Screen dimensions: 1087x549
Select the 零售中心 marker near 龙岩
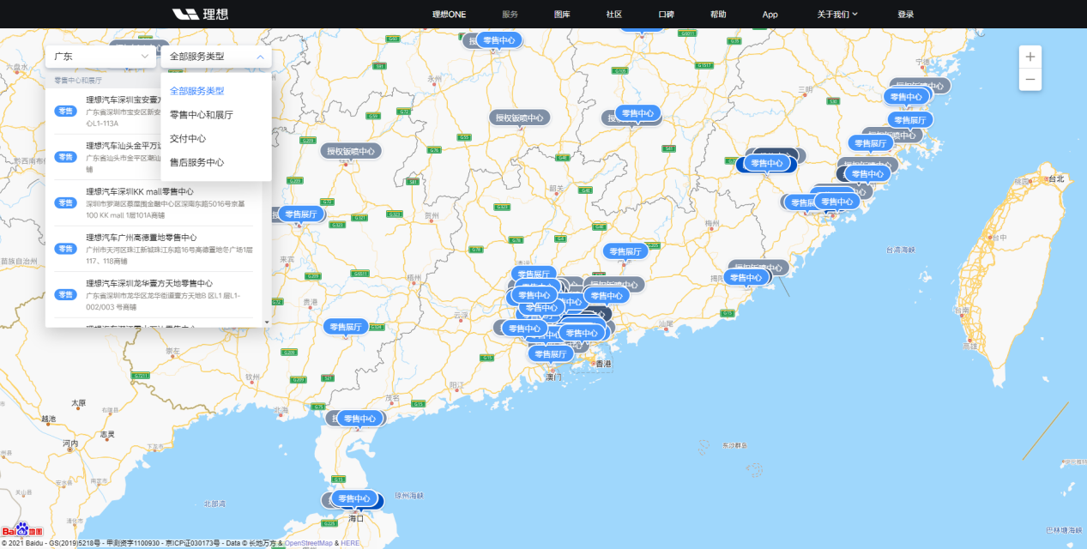click(767, 163)
